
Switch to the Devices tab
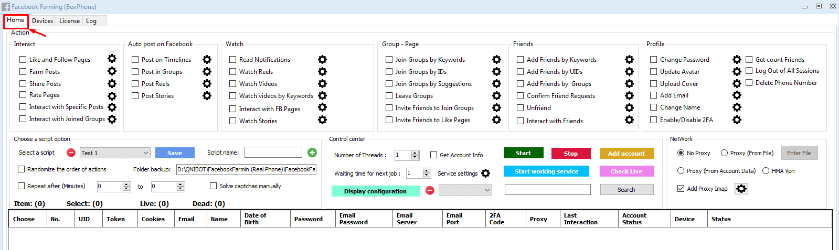(x=43, y=21)
